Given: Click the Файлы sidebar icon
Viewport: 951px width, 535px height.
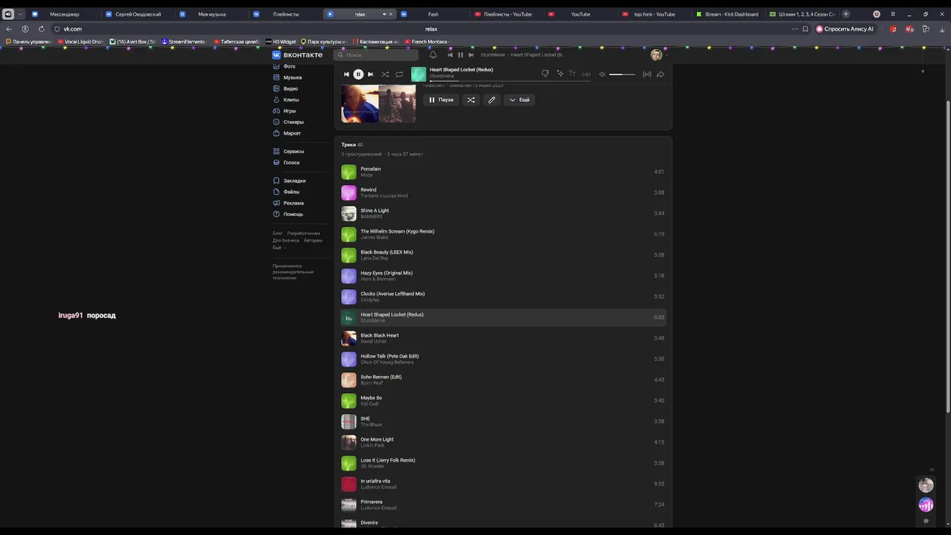Looking at the screenshot, I should click(276, 192).
